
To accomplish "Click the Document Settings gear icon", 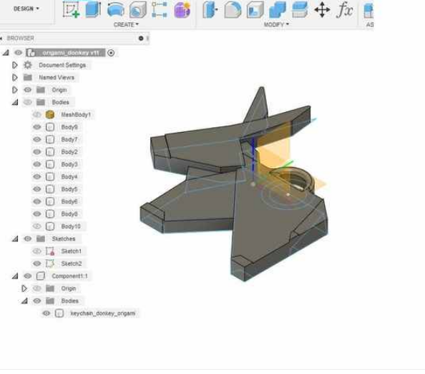I will [28, 65].
